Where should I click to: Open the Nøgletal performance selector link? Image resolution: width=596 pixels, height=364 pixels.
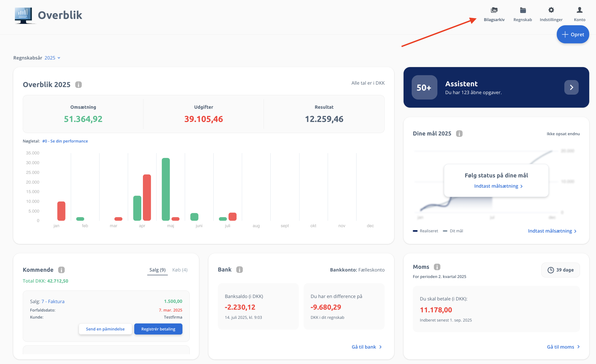coord(65,141)
